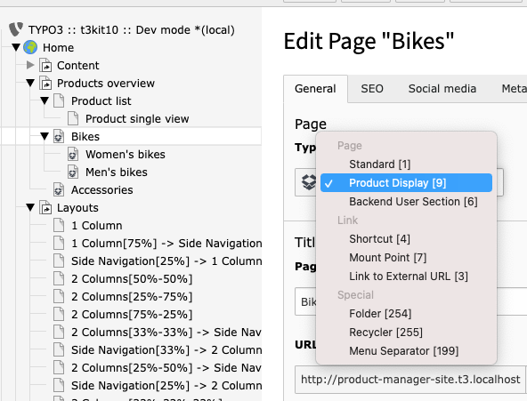Select Accessories in the page tree
Image resolution: width=527 pixels, height=401 pixels.
click(x=102, y=190)
